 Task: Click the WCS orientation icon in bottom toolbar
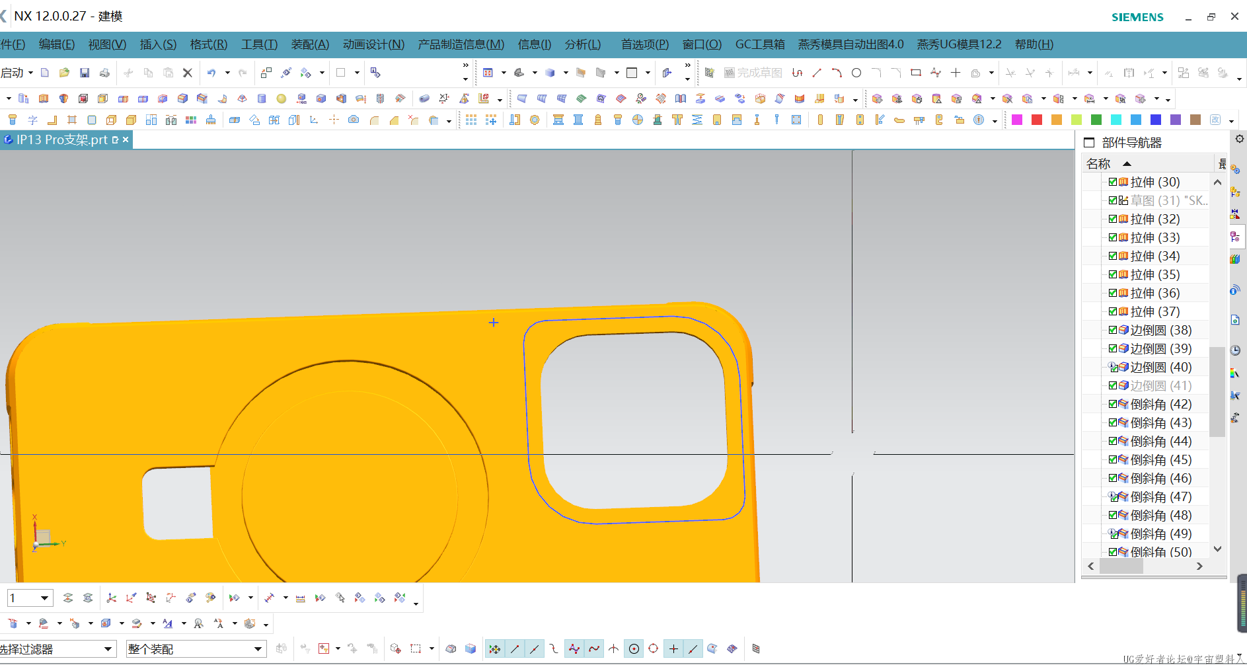coord(111,598)
